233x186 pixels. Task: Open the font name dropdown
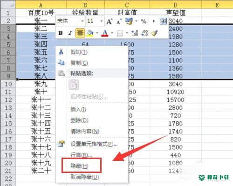[82, 21]
